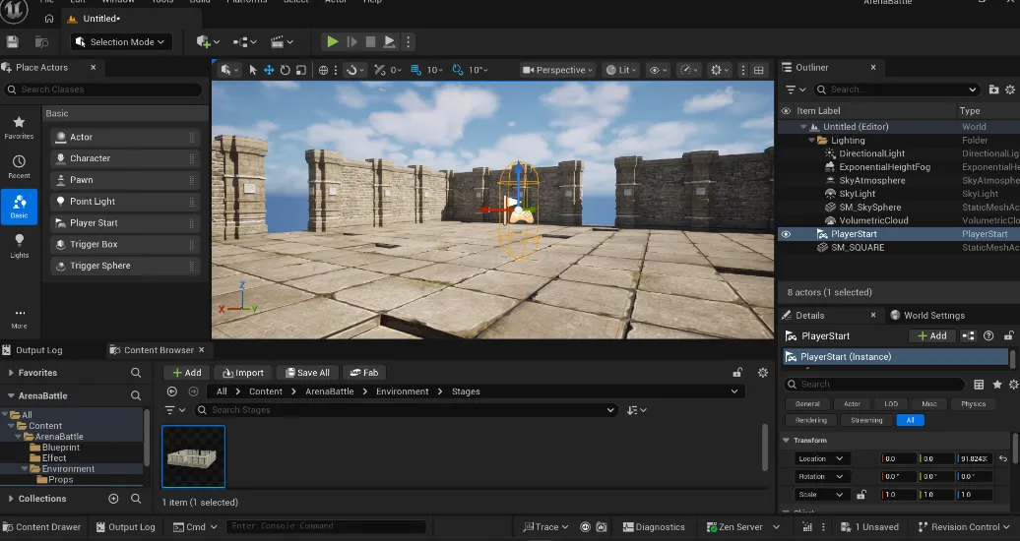The width and height of the screenshot is (1020, 541).
Task: Select the Rotate tool in viewport toolbar
Action: point(285,70)
